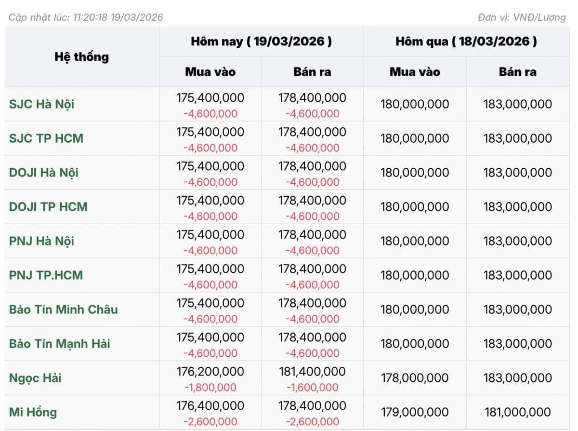578x431 pixels.
Task: Select DOJI TP HCM today's buy price
Action: (x=210, y=201)
